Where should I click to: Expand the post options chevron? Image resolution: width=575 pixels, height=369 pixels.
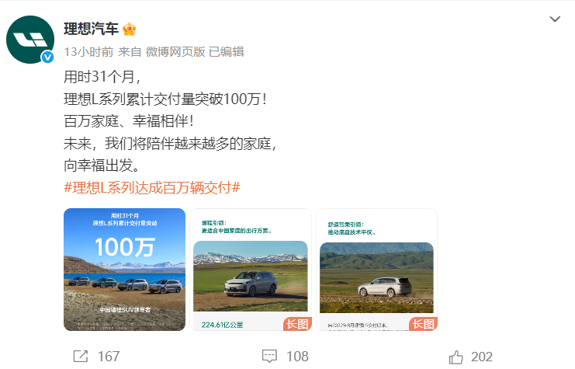click(x=555, y=19)
